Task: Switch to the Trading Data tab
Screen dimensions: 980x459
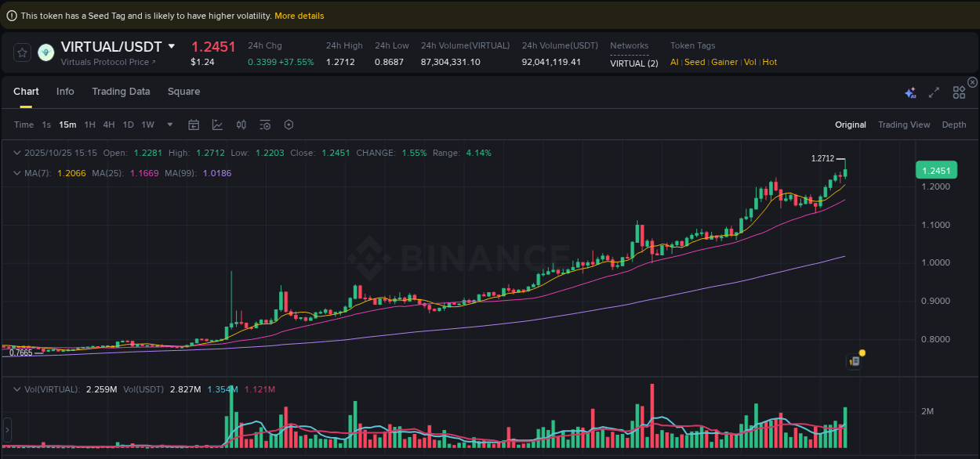Action: click(x=121, y=92)
